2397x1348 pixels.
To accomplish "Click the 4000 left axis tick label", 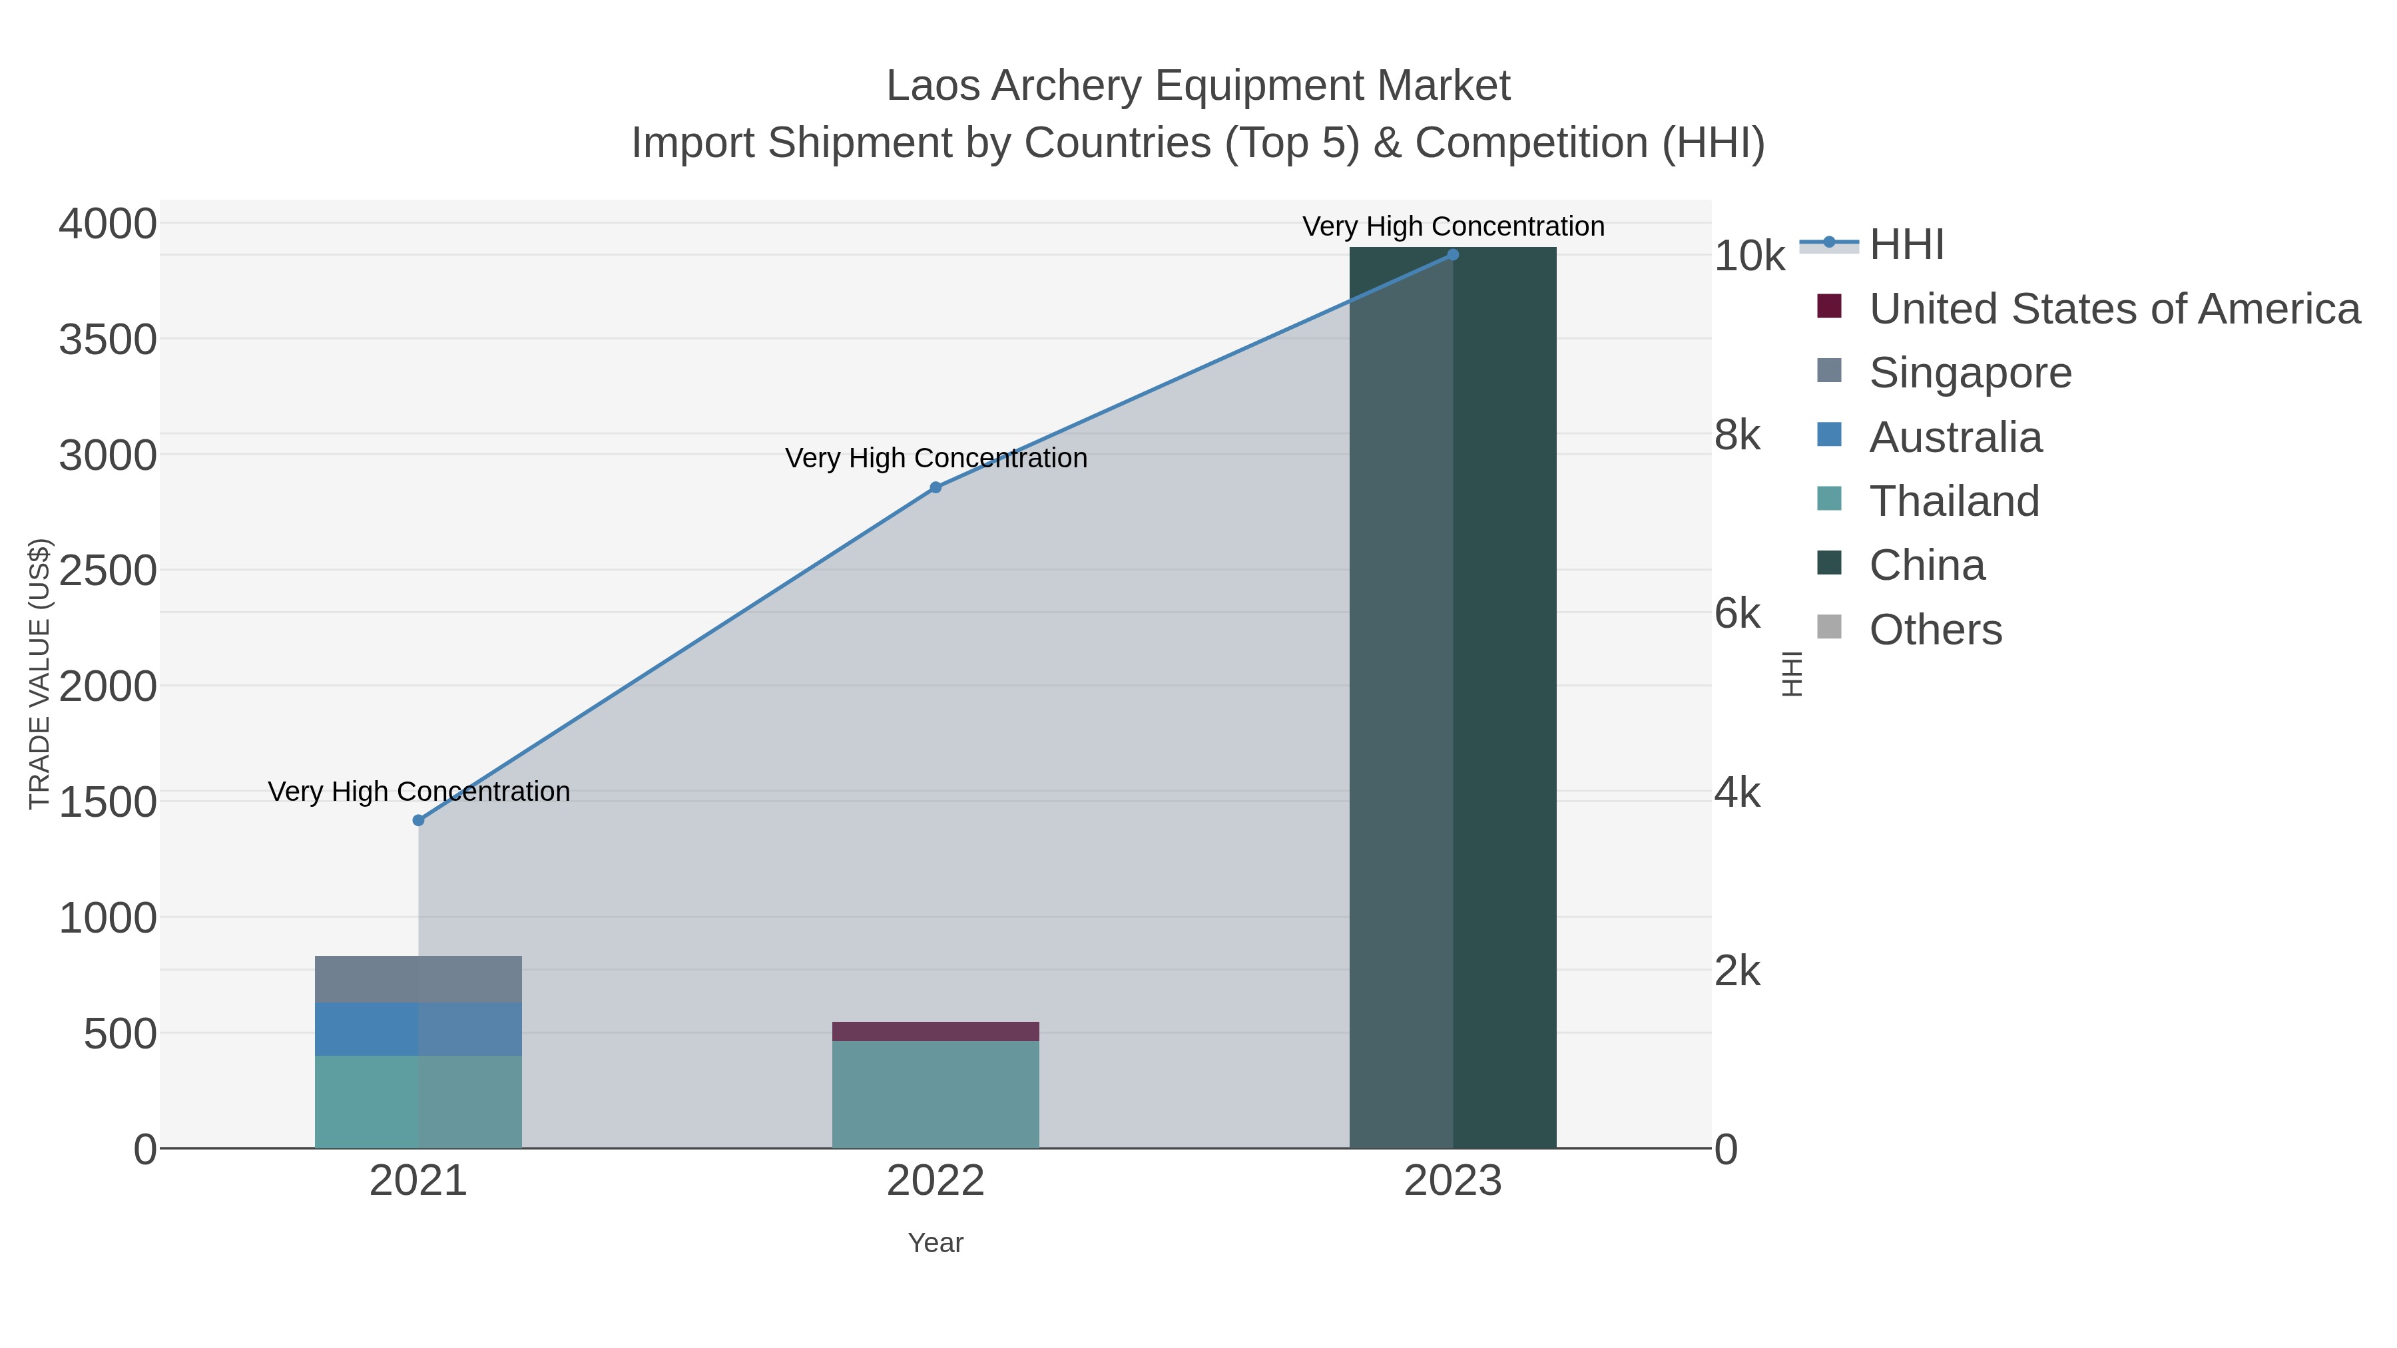I will coord(108,224).
